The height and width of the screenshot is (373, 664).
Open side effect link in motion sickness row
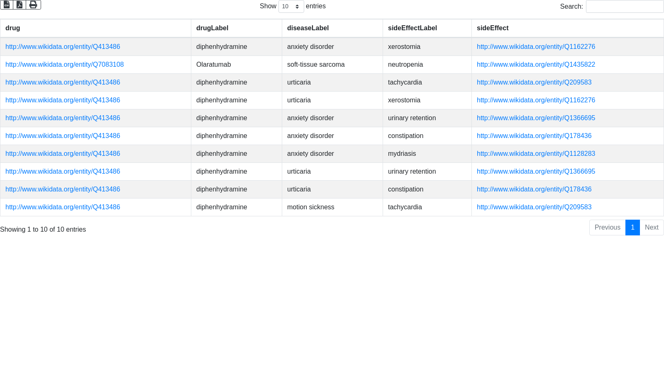(534, 207)
